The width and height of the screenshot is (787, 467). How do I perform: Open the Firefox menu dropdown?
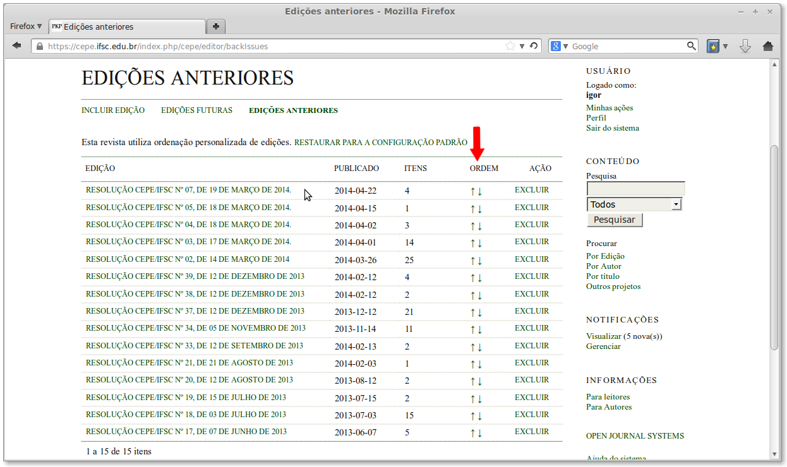coord(25,26)
